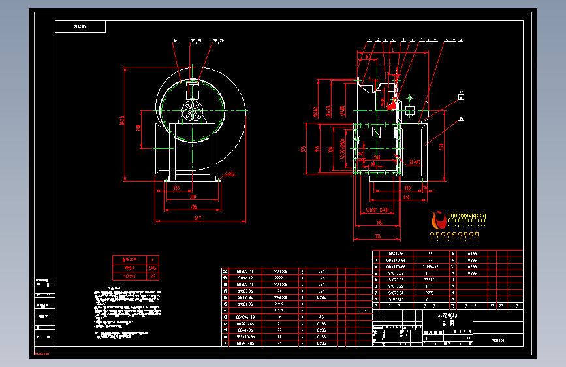Select the 4-72 NO4A drawing title text
This screenshot has height=367, width=566.
point(448,315)
